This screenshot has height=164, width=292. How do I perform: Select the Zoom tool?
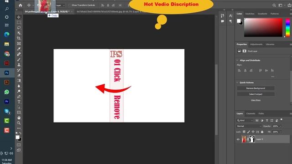pyautogui.click(x=19, y=123)
